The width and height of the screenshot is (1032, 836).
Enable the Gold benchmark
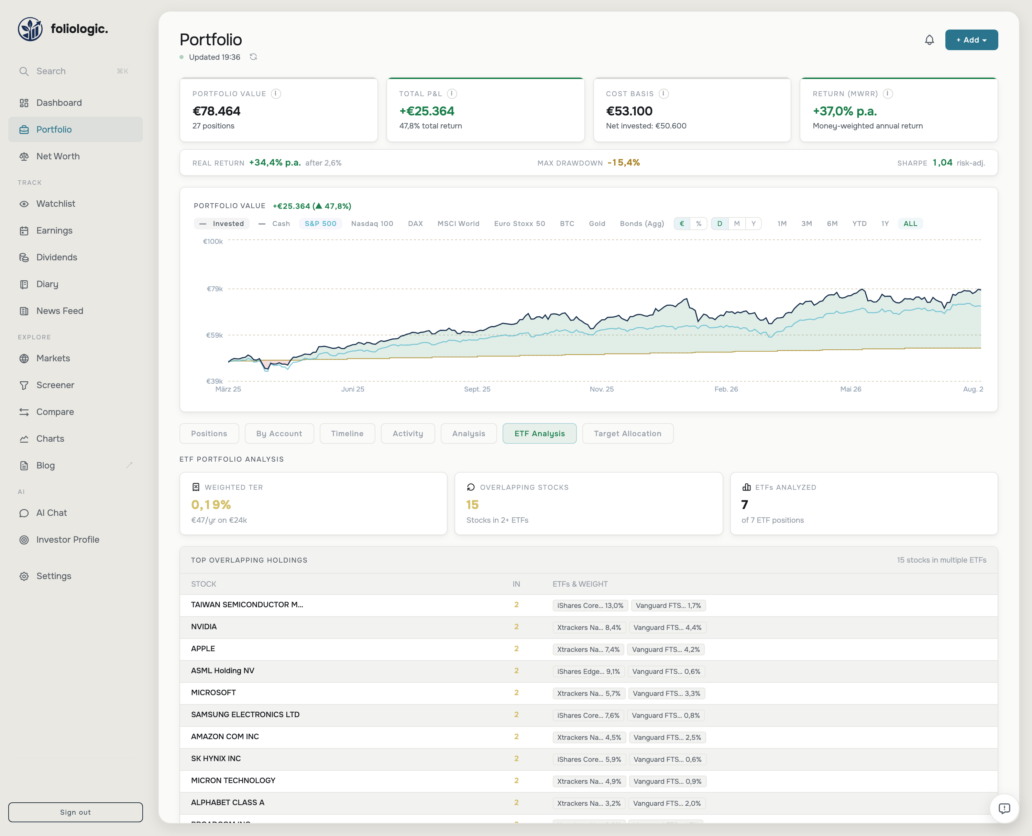click(x=597, y=224)
